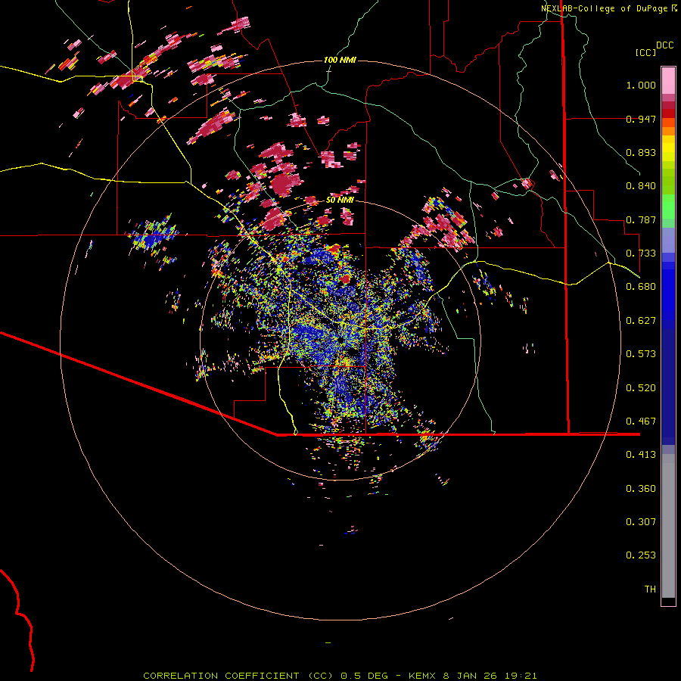Click the DCC label above the color scale

pos(664,45)
